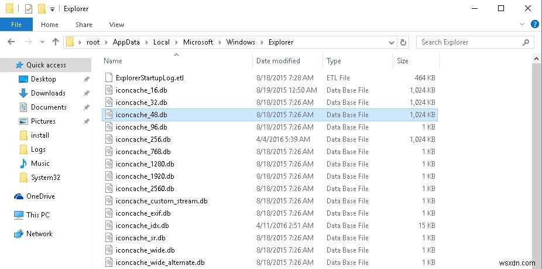Select the iconcache_32.db file icon
The image size is (542, 269).
click(109, 103)
